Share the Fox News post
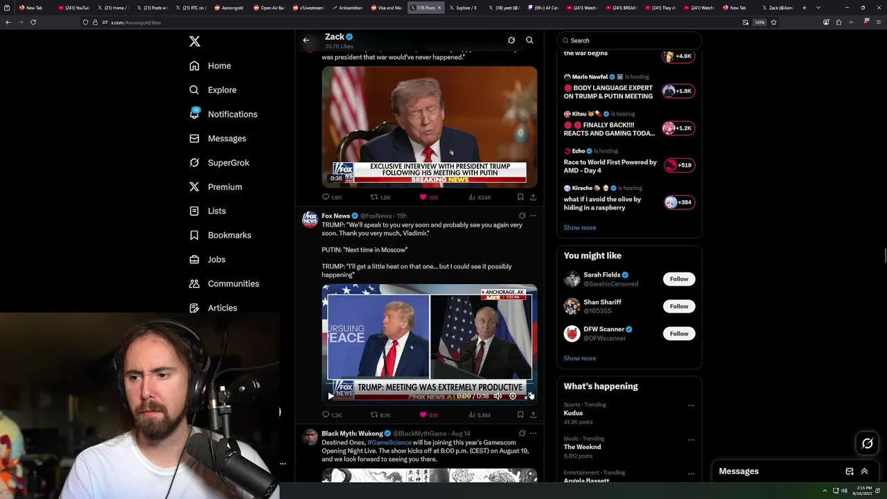Viewport: 887px width, 499px height. pyautogui.click(x=533, y=415)
